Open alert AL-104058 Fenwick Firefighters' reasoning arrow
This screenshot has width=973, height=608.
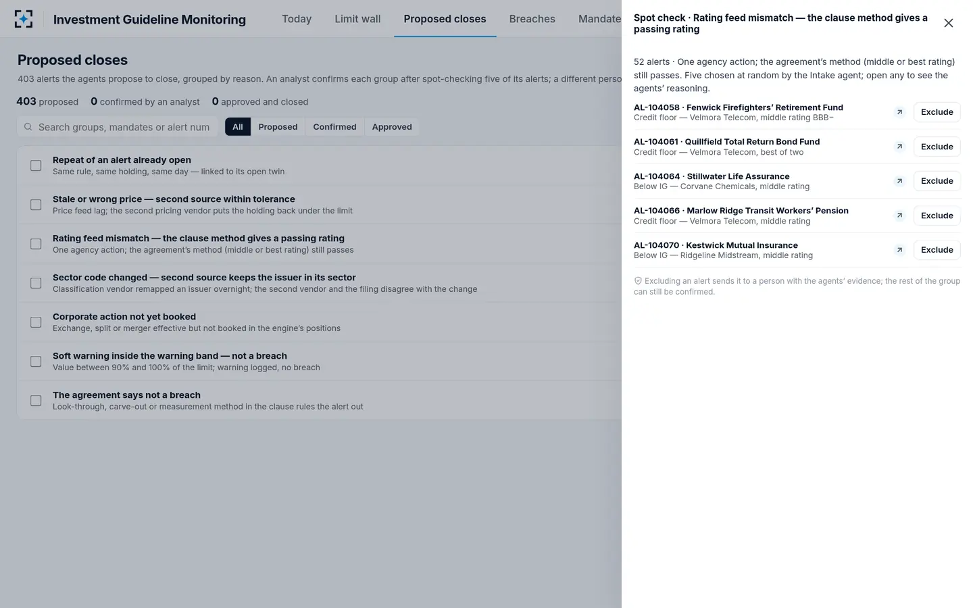899,112
